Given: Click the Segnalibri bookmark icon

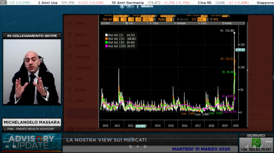Looking at the screenshot, I should (70, 68).
